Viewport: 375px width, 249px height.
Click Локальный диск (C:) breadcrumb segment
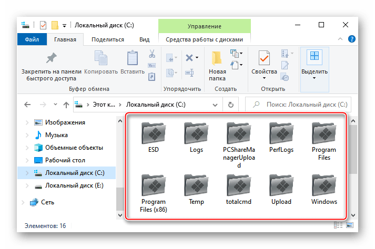click(x=156, y=105)
